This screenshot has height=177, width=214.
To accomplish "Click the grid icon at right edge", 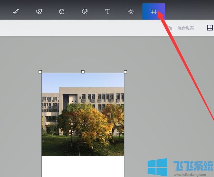I will click(x=210, y=28).
